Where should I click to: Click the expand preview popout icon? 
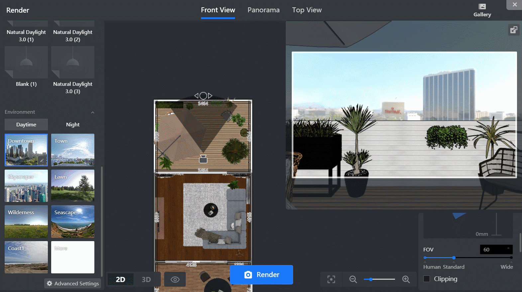point(514,30)
